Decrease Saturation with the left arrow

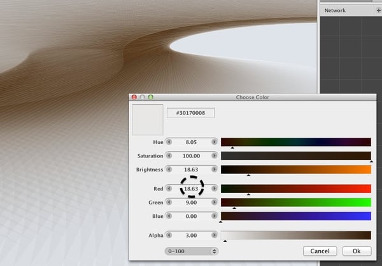coord(169,156)
